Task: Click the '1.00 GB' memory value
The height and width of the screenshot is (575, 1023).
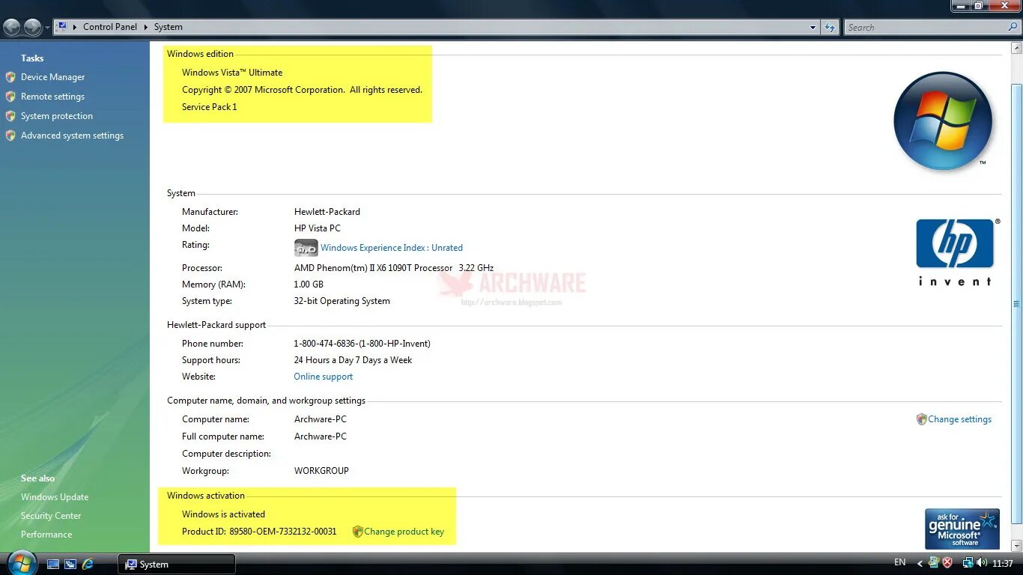Action: (x=309, y=285)
